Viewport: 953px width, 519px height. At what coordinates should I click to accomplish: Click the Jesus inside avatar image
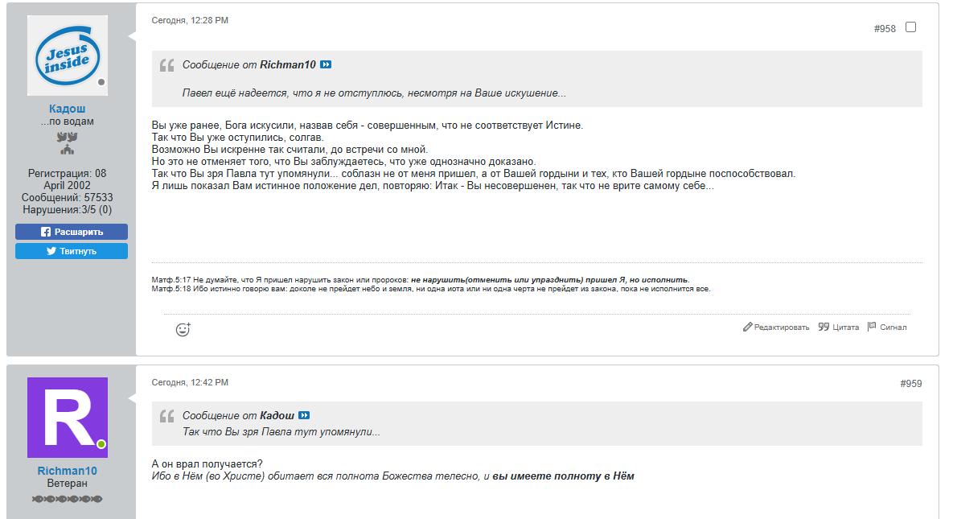(x=67, y=55)
